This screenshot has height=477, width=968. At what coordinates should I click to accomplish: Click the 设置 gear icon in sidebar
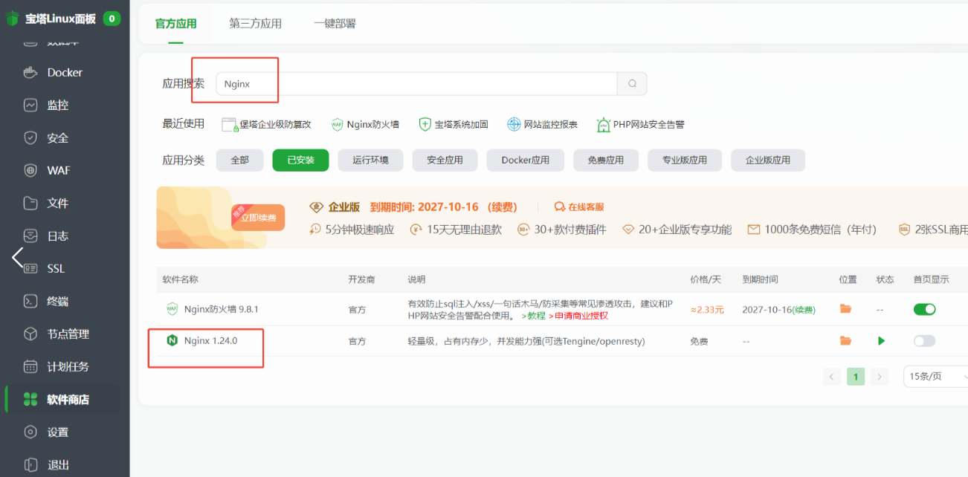(30, 432)
